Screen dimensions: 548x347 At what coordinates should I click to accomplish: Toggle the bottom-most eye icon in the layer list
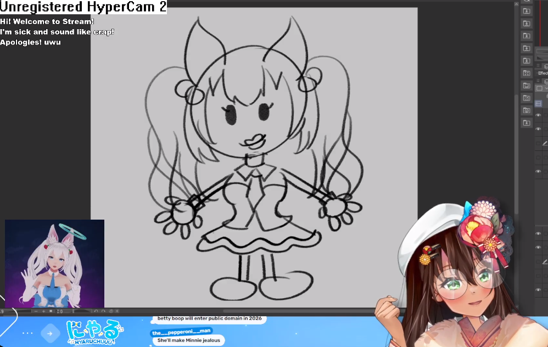pos(538,290)
